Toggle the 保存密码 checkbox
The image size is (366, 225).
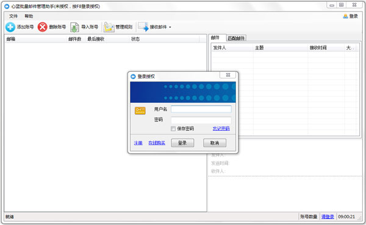(x=173, y=129)
